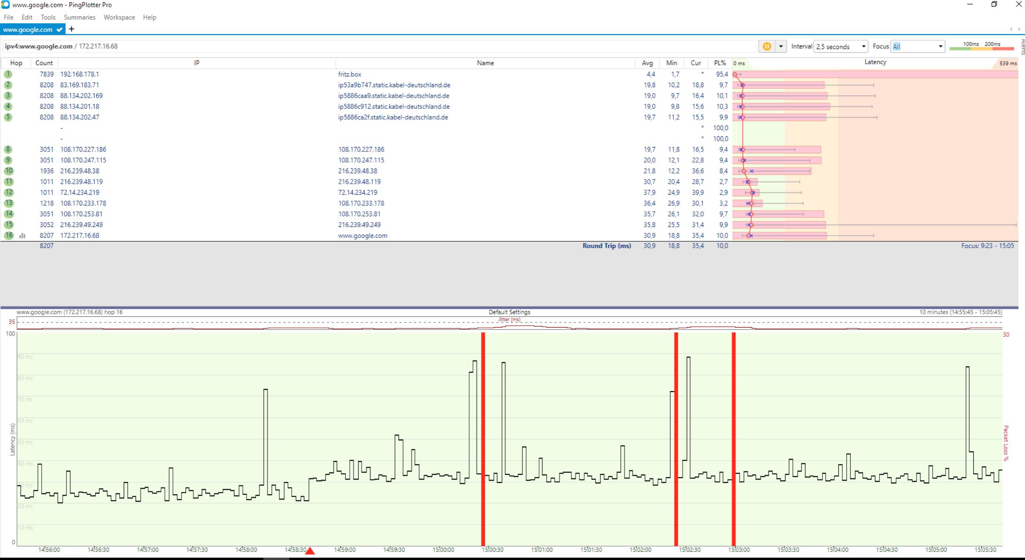Click the hop 16 circle icon
The height and width of the screenshot is (560, 1025).
[9, 235]
